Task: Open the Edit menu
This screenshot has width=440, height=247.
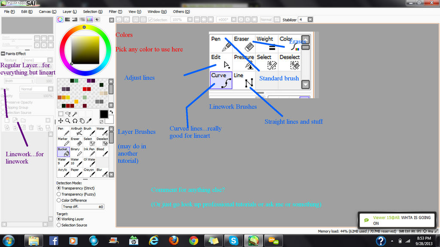Action: point(27,12)
